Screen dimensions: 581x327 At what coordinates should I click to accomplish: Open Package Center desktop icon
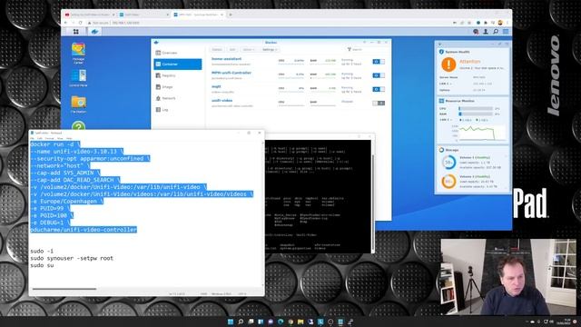pos(79,54)
